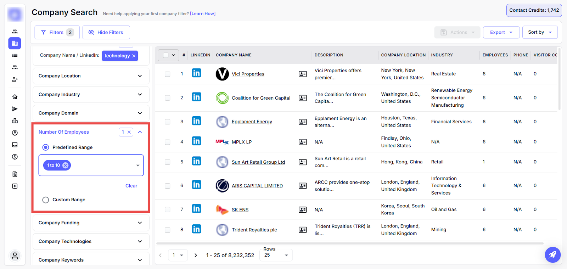Click the user profile avatar icon
The width and height of the screenshot is (567, 269).
(x=15, y=256)
